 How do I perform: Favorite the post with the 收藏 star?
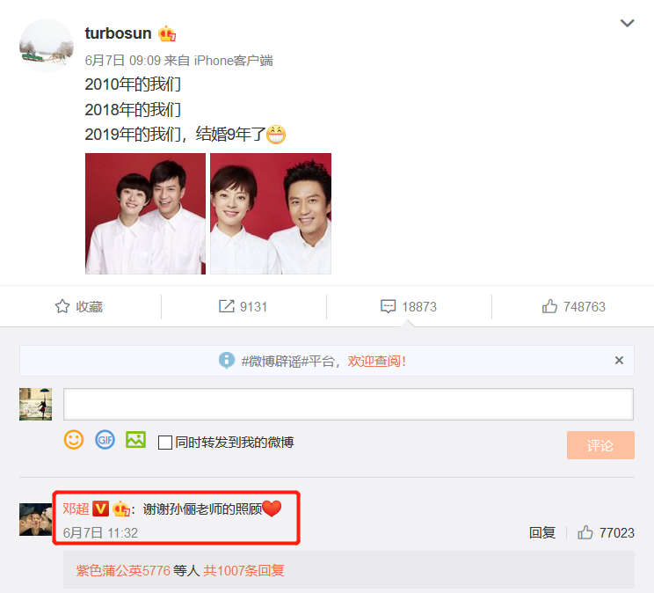pos(79,306)
